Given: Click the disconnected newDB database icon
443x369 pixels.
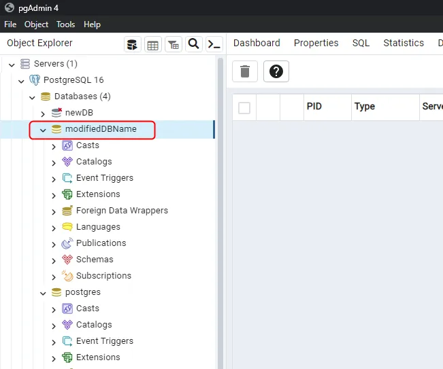Looking at the screenshot, I should click(56, 113).
